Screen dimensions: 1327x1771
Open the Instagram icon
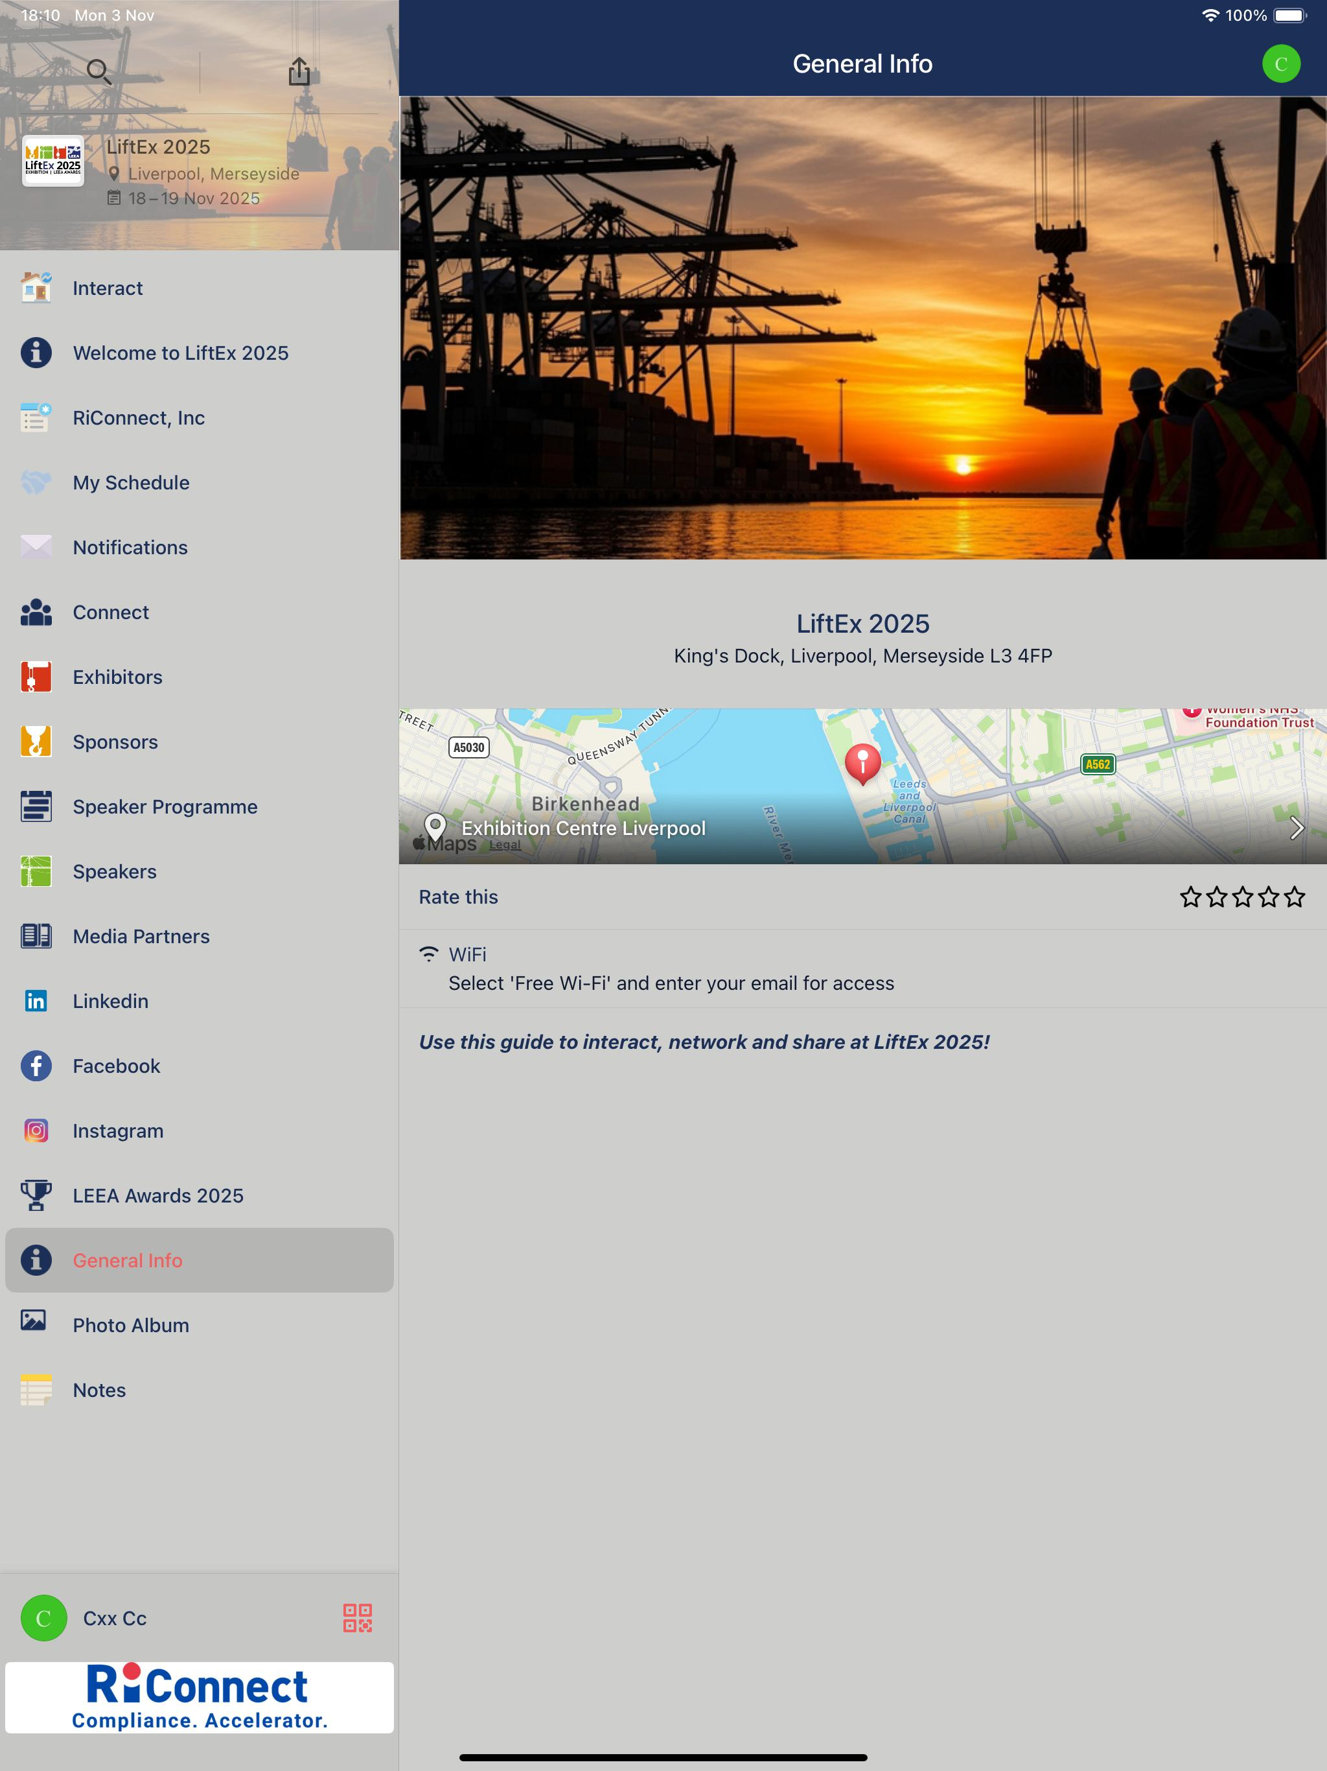[36, 1131]
